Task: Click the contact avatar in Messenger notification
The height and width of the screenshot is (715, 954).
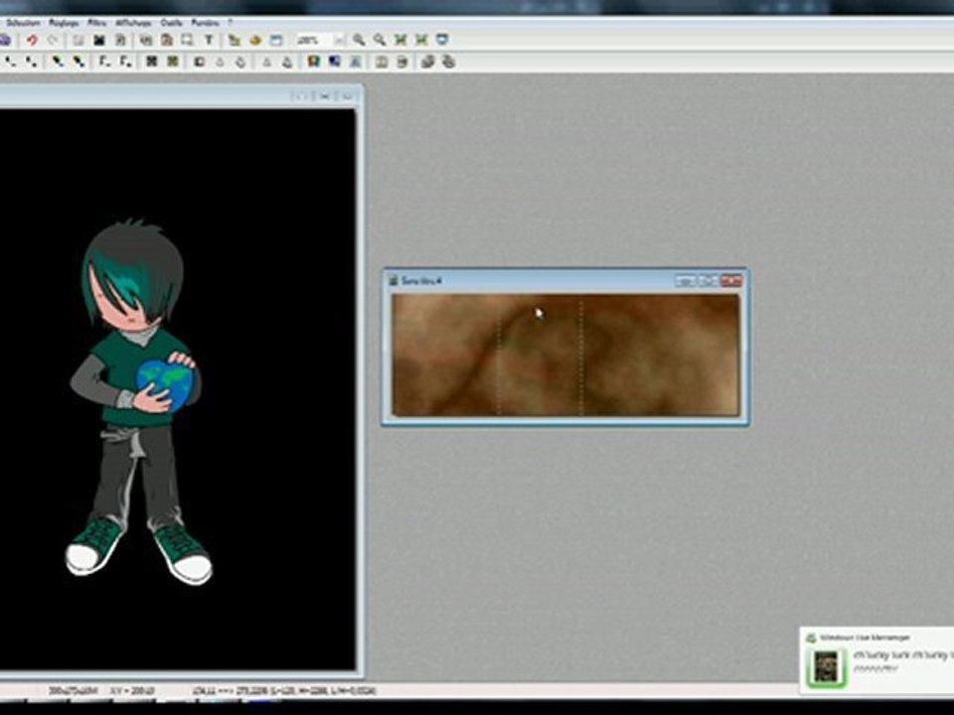Action: (826, 667)
